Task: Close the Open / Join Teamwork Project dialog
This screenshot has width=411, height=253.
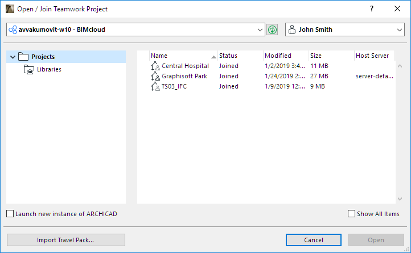Action: tap(397, 9)
